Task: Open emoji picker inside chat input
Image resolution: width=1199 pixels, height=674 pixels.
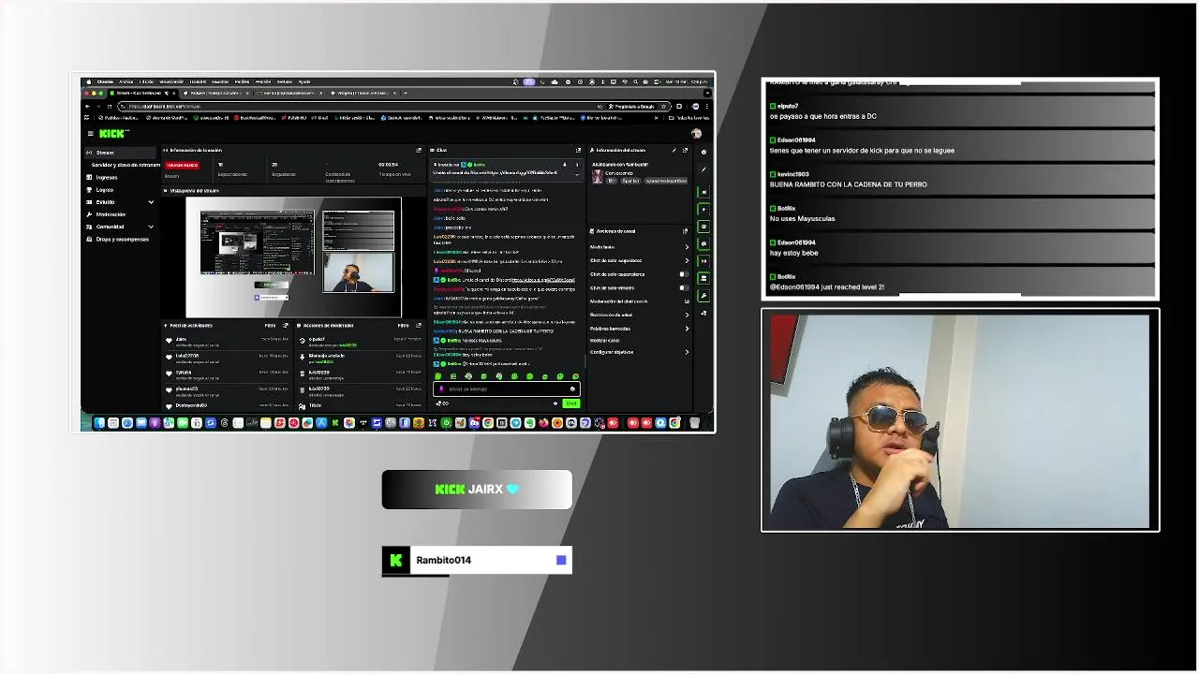Action: coord(572,388)
